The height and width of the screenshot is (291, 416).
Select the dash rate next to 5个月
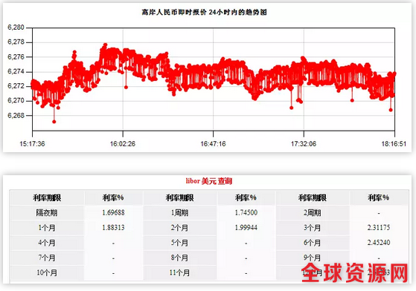click(x=246, y=243)
